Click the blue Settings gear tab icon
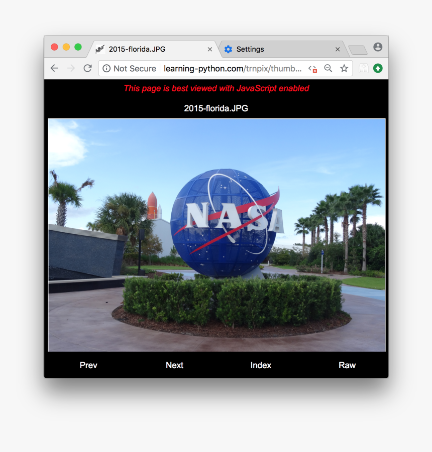 [x=228, y=49]
